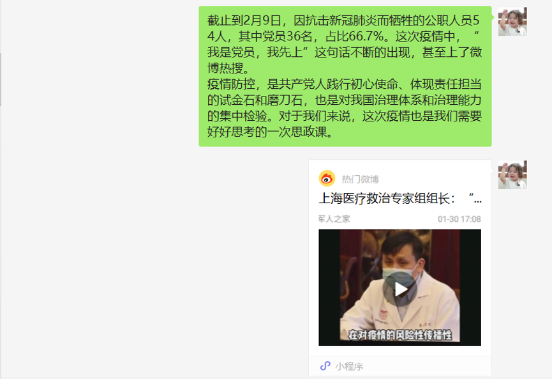Image resolution: width=552 pixels, height=379 pixels.
Task: Open the video thumbnail of masked doctor
Action: click(x=399, y=288)
